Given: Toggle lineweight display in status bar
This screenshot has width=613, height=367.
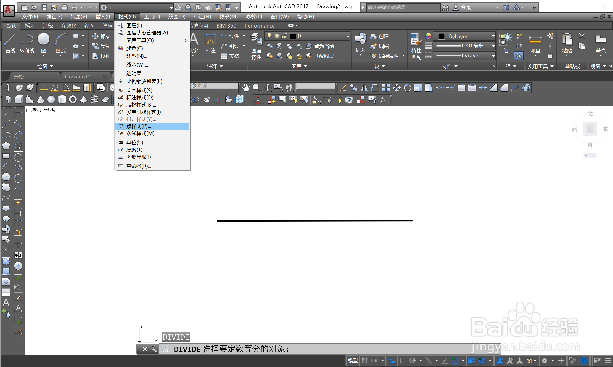Looking at the screenshot, I should pos(472,360).
